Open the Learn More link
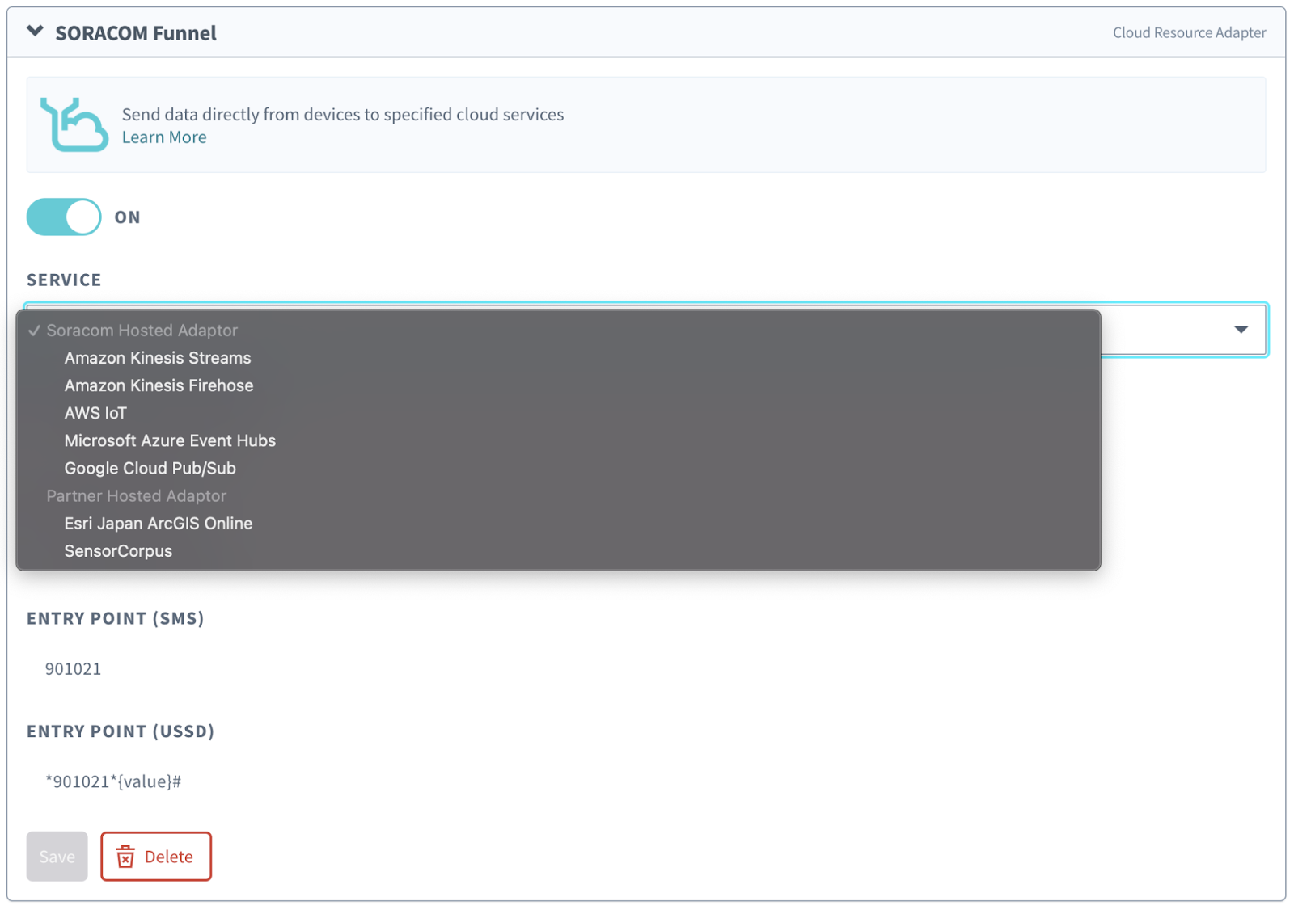1294x914 pixels. click(163, 137)
